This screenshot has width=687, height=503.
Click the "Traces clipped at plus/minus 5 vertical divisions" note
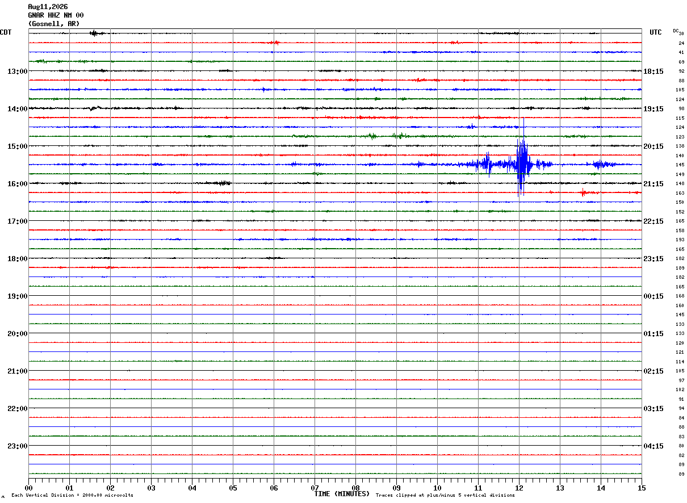(x=446, y=496)
